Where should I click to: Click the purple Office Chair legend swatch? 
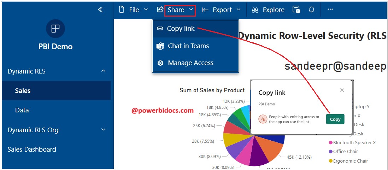click(x=331, y=152)
